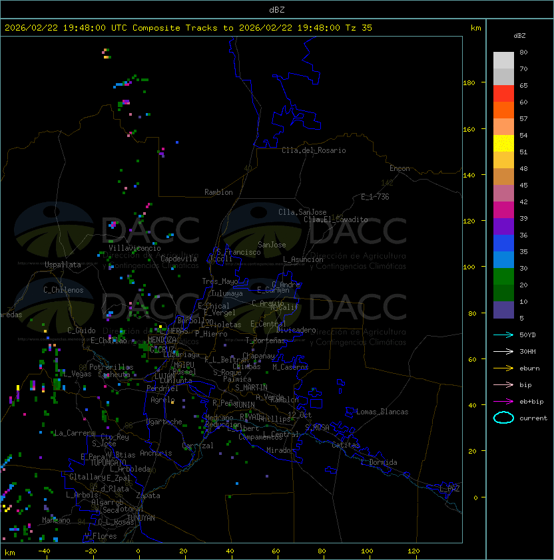The width and height of the screenshot is (554, 560).
Task: Click the Villavicencio place label
Action: pos(135,248)
